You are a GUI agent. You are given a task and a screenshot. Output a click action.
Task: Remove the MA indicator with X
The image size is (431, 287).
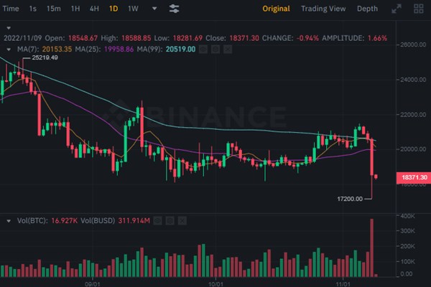[228, 50]
